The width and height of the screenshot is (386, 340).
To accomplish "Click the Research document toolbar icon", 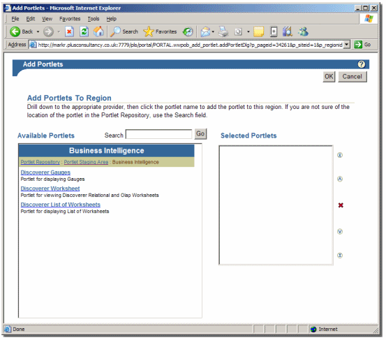I will (x=274, y=31).
